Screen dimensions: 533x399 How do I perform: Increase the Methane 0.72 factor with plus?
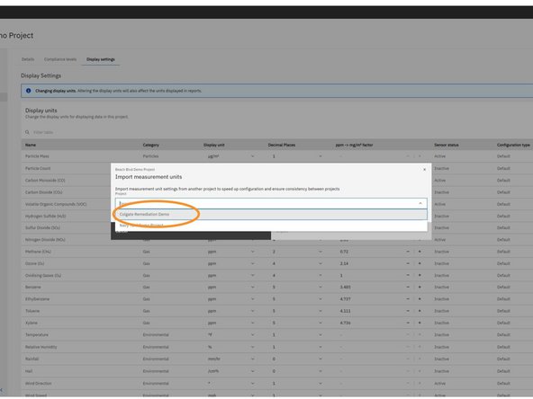point(420,252)
